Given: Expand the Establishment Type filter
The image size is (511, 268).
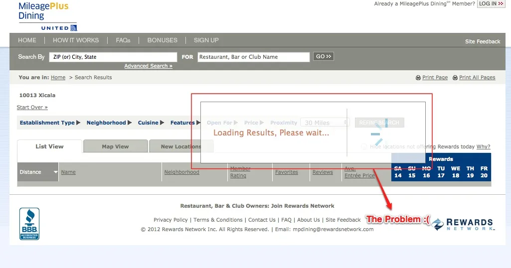Looking at the screenshot, I should tap(50, 123).
